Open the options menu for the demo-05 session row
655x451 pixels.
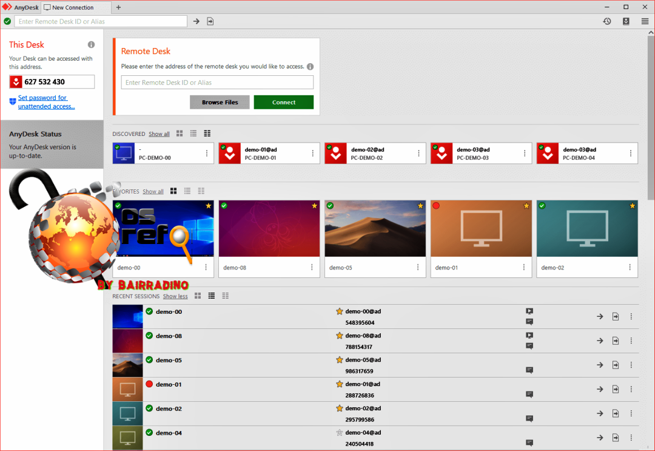[x=631, y=365]
